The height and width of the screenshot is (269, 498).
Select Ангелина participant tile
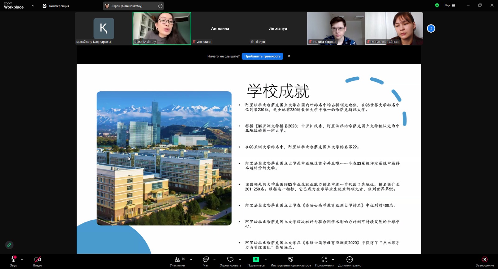(x=220, y=29)
